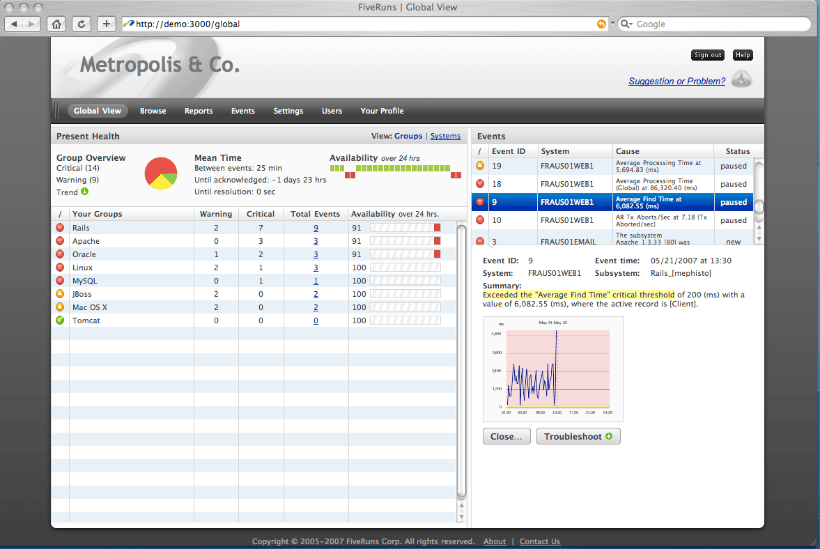Sort groups by Critical column header
The image size is (820, 549).
[x=261, y=214]
